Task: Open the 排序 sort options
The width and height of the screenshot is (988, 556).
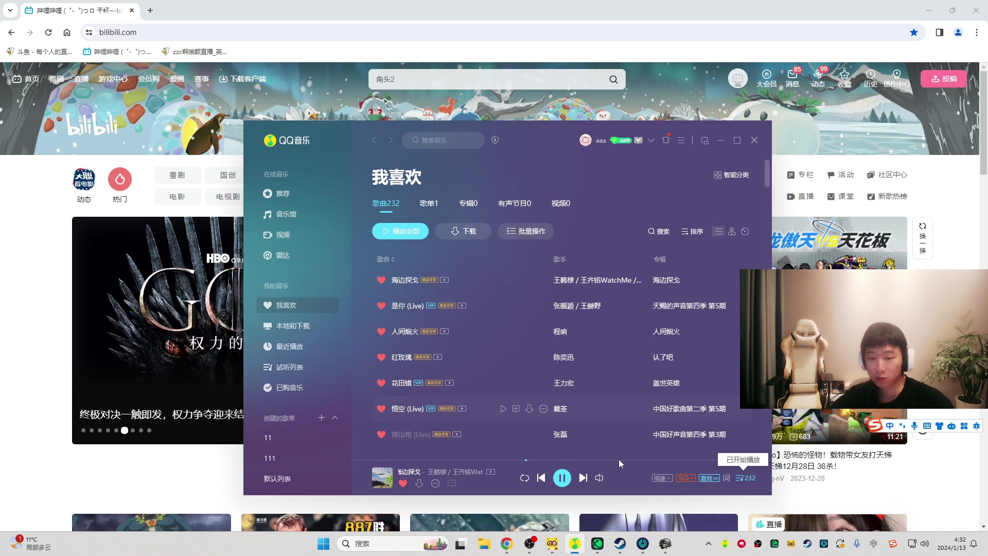Action: [692, 232]
